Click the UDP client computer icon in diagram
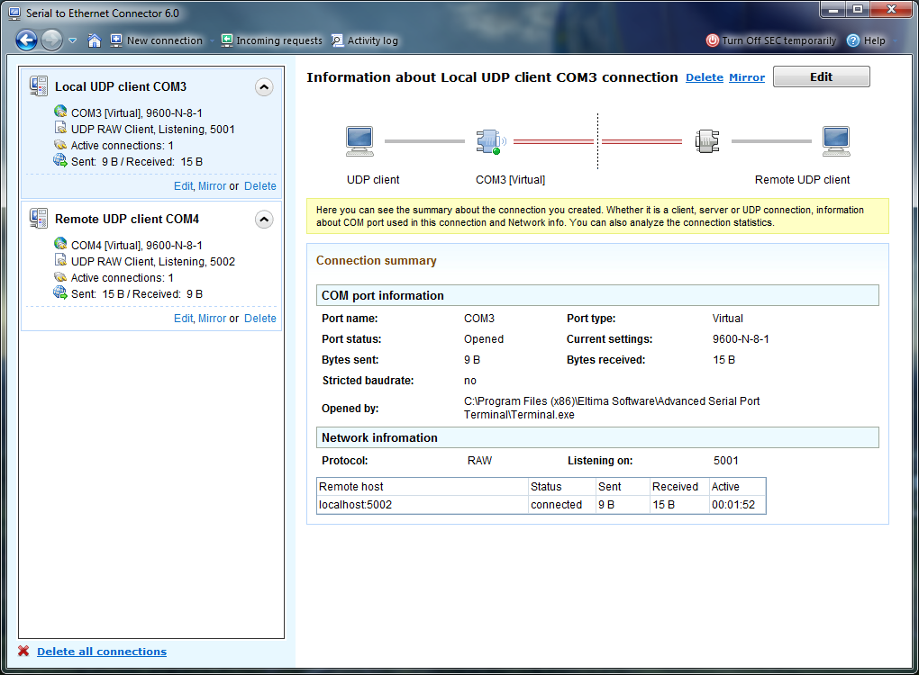Image resolution: width=919 pixels, height=675 pixels. pyautogui.click(x=359, y=141)
